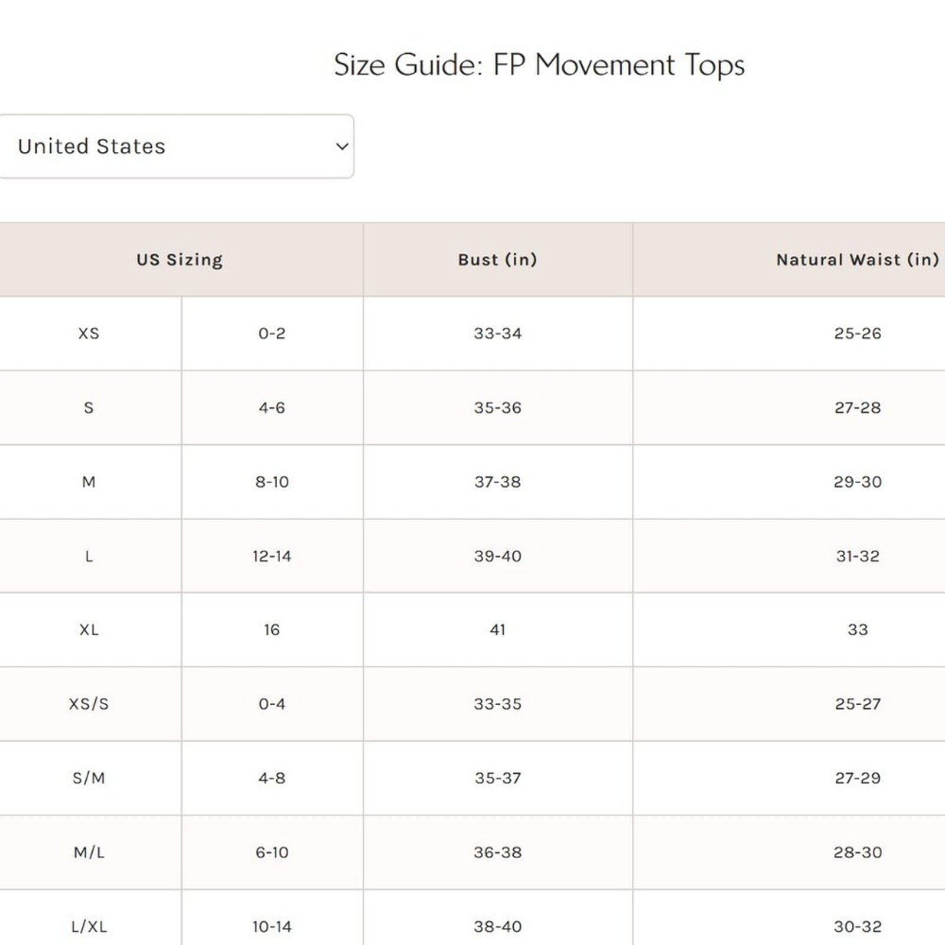Click the Size Guide: FP Movement Tops heading
This screenshot has width=945, height=945.
tap(539, 65)
